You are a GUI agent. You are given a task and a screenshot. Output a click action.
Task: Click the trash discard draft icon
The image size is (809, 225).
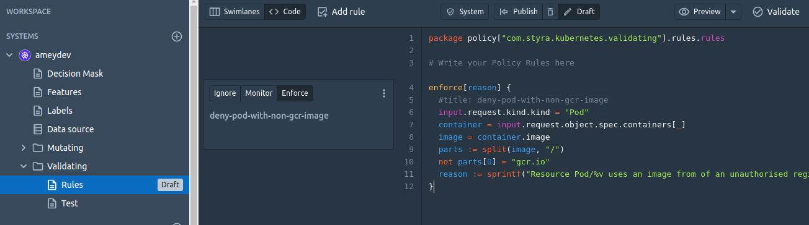pos(550,12)
